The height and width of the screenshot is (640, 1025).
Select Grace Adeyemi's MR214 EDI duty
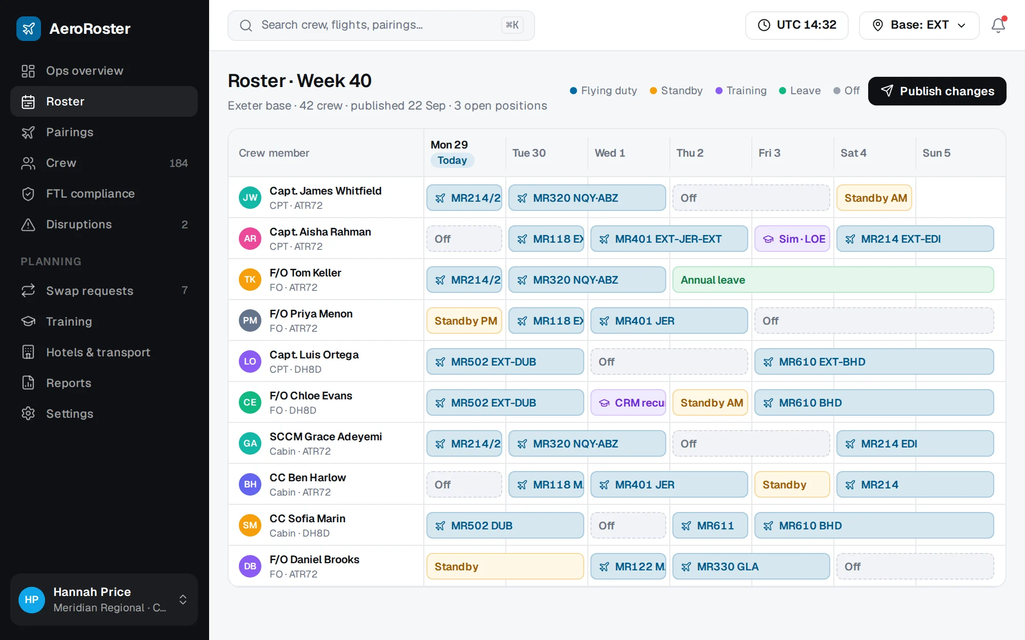(915, 443)
